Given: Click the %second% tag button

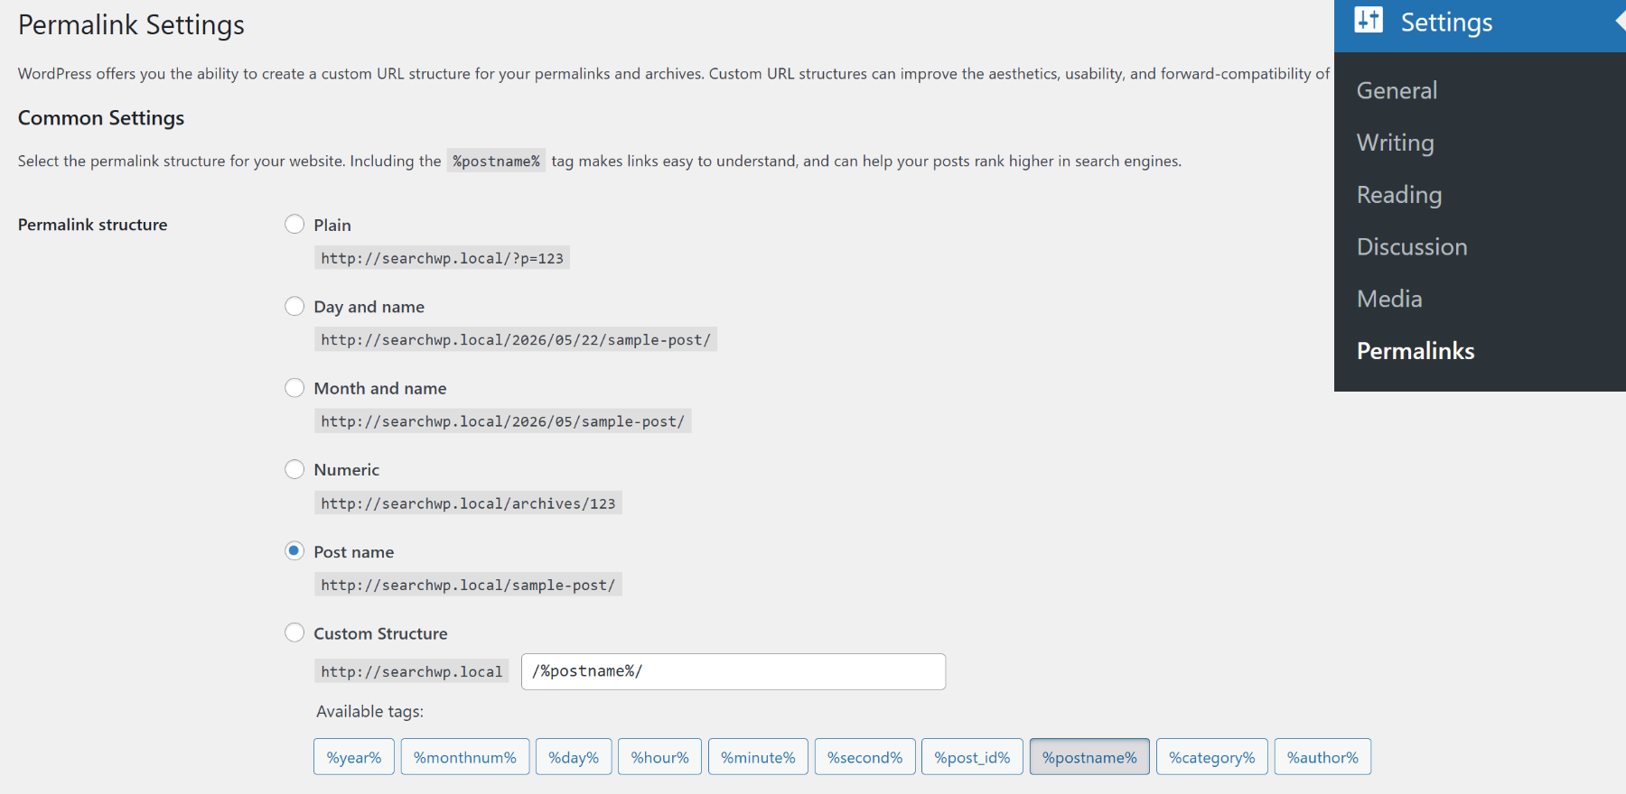Looking at the screenshot, I should 865,757.
